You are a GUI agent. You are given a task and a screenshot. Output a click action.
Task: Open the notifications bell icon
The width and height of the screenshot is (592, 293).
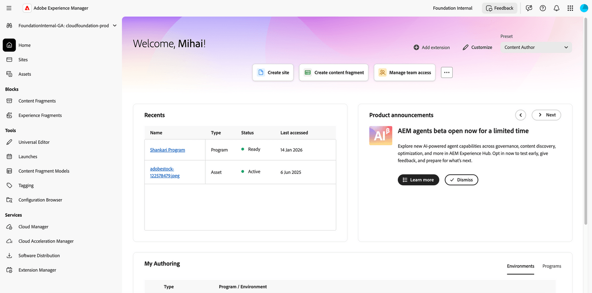[x=556, y=8]
